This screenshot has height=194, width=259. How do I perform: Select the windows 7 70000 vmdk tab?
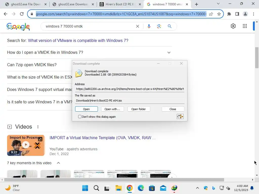click(167, 4)
